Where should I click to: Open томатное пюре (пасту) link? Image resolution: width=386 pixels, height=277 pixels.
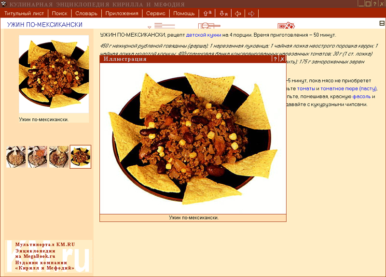pyautogui.click(x=348, y=88)
